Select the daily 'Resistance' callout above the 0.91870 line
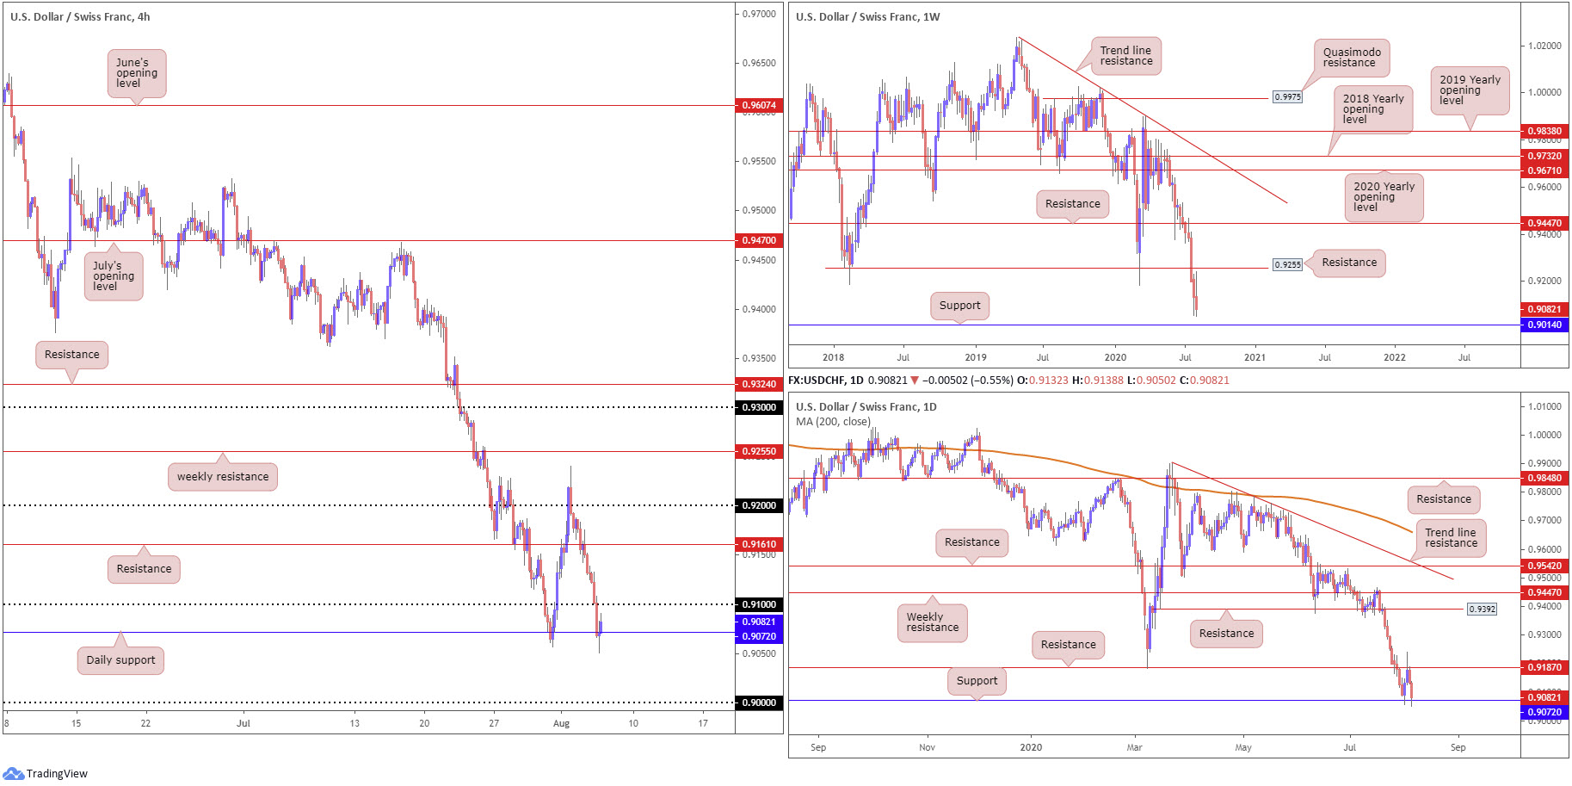The width and height of the screenshot is (1572, 786). tap(1068, 645)
